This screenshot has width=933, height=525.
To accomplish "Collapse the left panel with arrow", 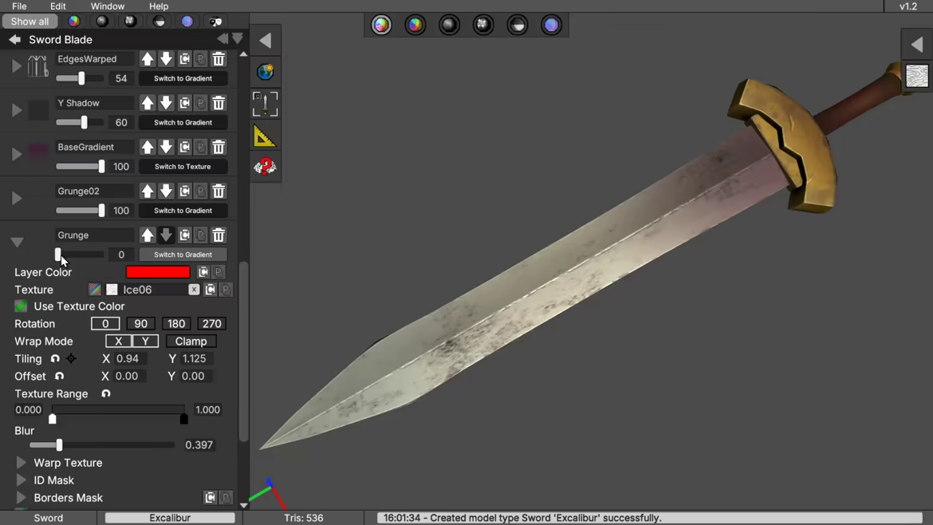I will click(x=266, y=41).
